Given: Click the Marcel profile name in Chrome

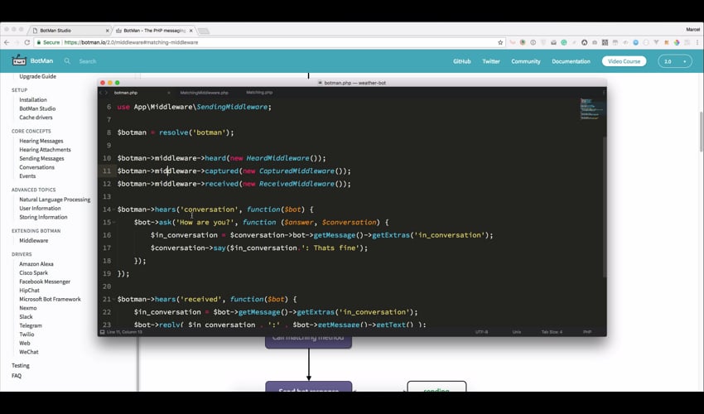Looking at the screenshot, I should (x=692, y=29).
